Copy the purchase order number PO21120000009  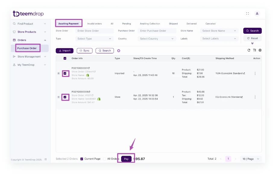coord(89,92)
